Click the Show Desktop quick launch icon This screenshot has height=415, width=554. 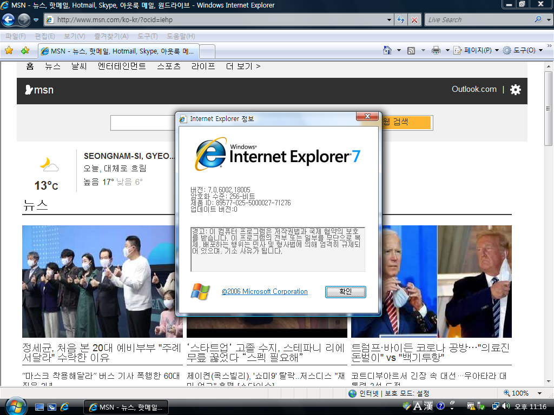39,407
